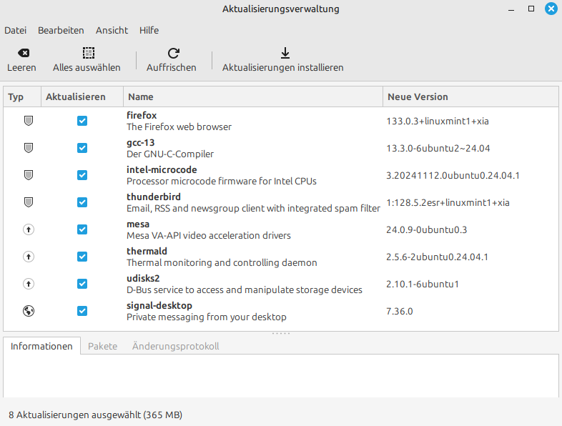Uncheck the udisks2 update checkbox
Viewport: 562px width, 426px height.
(82, 284)
